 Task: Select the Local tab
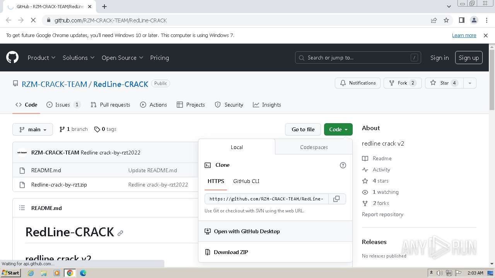[237, 147]
